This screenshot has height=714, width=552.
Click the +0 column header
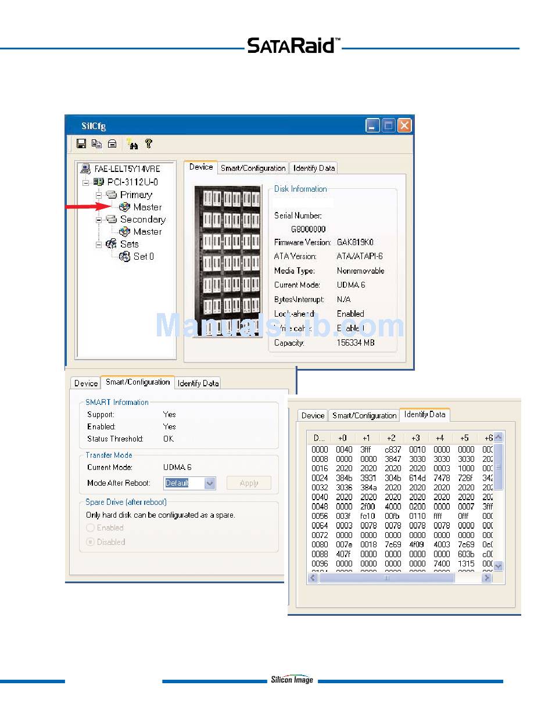(343, 437)
